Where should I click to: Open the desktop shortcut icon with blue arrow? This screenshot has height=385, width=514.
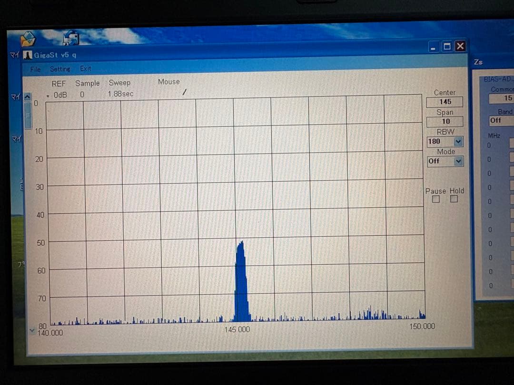pos(71,38)
